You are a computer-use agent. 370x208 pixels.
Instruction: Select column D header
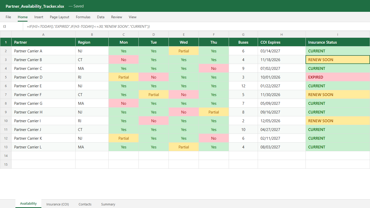(x=154, y=34)
